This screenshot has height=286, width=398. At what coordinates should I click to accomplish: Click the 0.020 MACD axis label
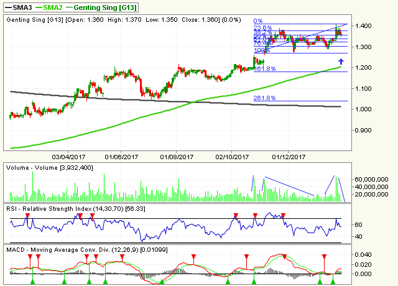pyautogui.click(x=363, y=265)
